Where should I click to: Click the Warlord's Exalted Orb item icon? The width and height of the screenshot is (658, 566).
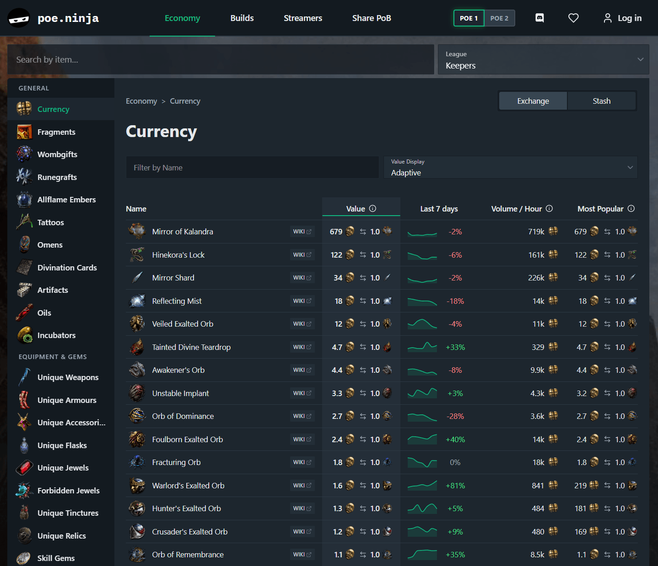pos(137,486)
